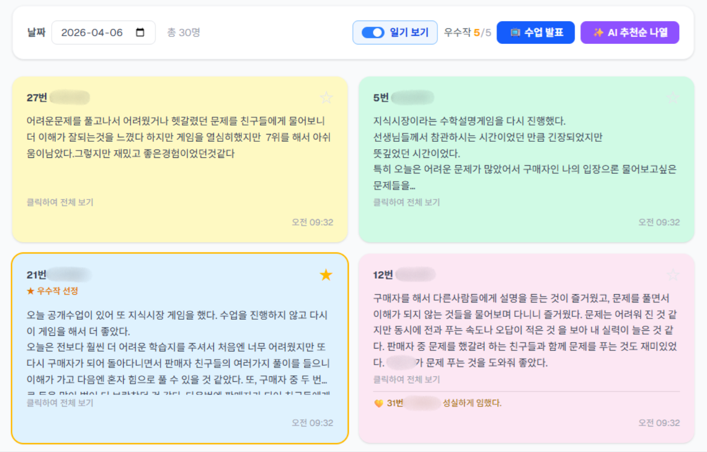Viewport: 707px width, 452px height.
Task: Click the ★ 우수작 선정 badge on 21번 card
Action: click(52, 291)
